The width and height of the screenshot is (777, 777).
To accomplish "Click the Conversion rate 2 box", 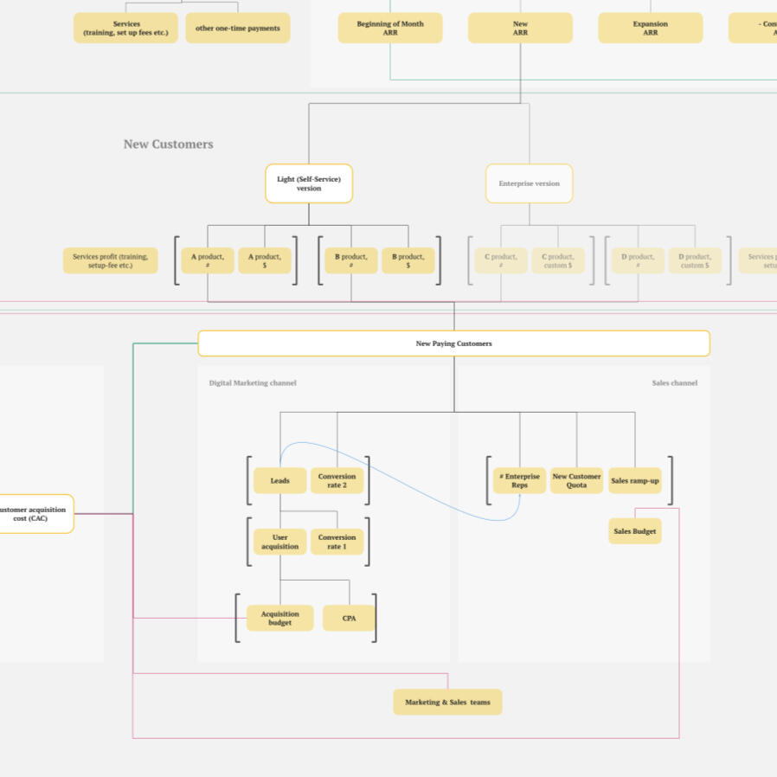I will (337, 480).
